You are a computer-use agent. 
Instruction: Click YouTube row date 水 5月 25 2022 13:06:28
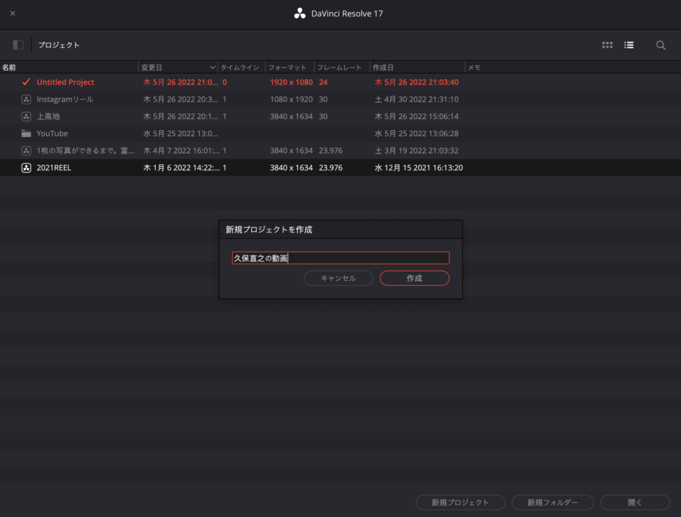[x=416, y=134]
